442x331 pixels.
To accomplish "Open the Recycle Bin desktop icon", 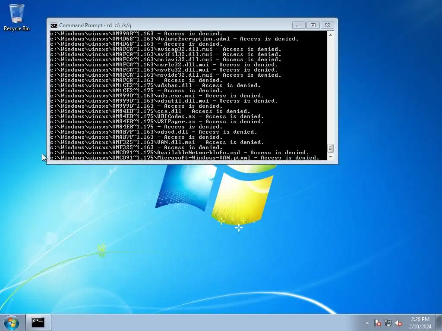I will point(17,17).
